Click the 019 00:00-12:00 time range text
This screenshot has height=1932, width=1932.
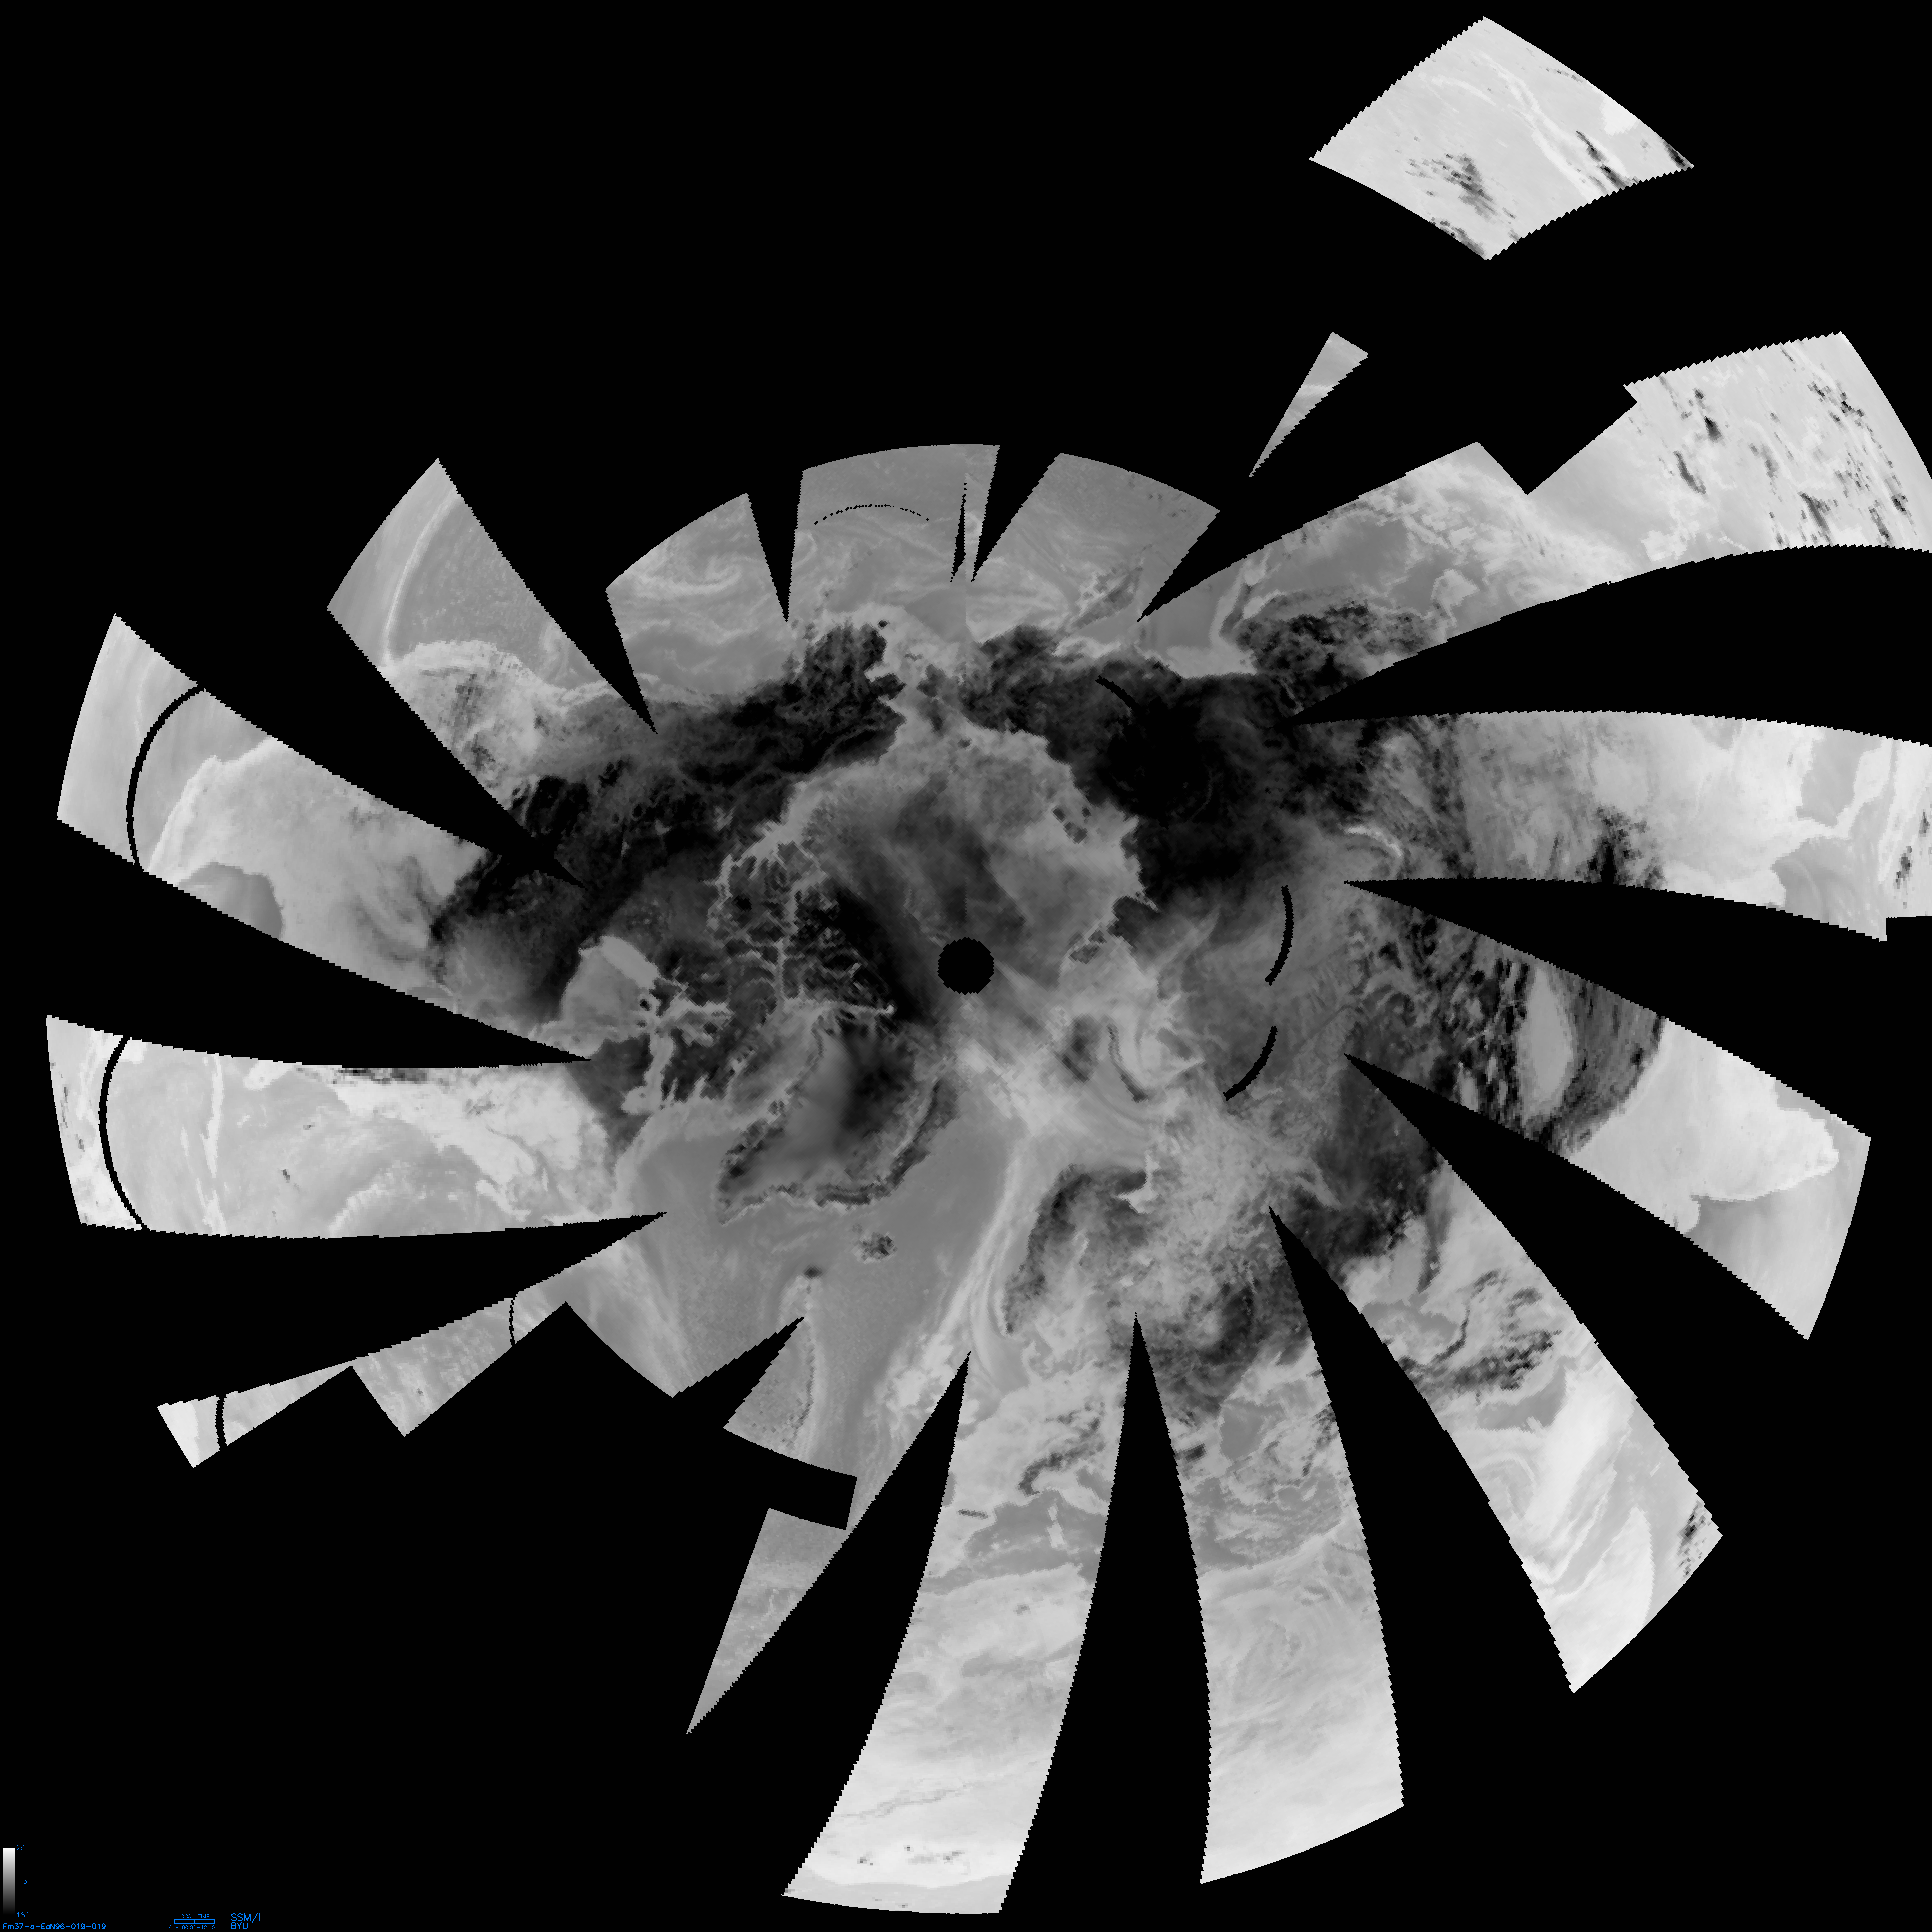pos(192,1927)
